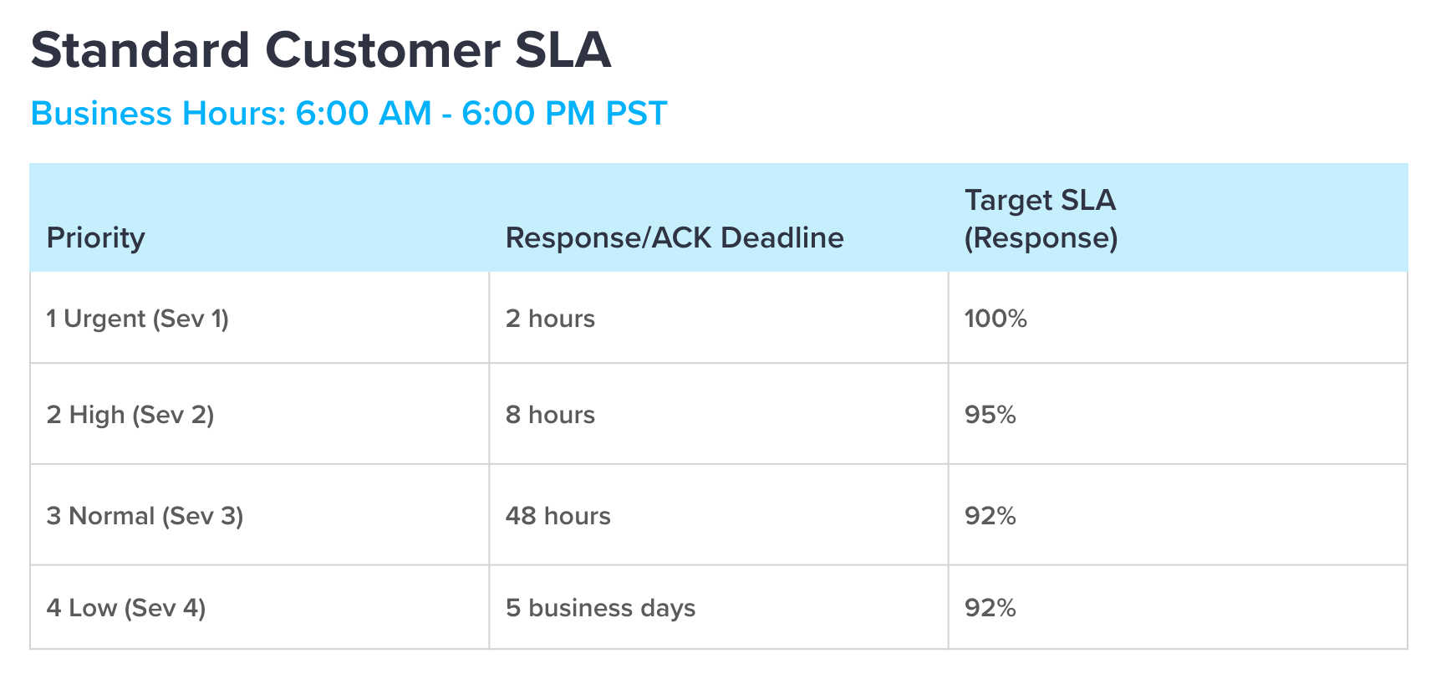Click the Standard Customer SLA heading

(x=321, y=50)
